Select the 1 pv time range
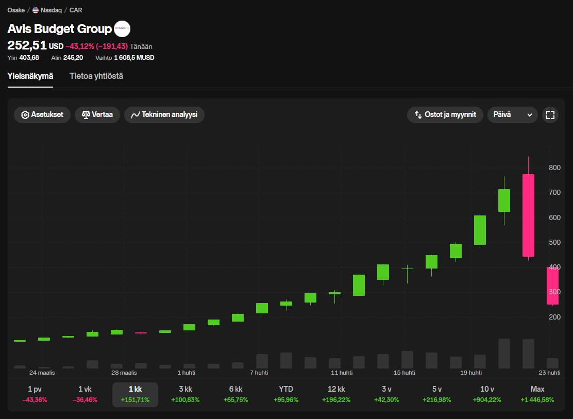The width and height of the screenshot is (573, 419). 35,394
